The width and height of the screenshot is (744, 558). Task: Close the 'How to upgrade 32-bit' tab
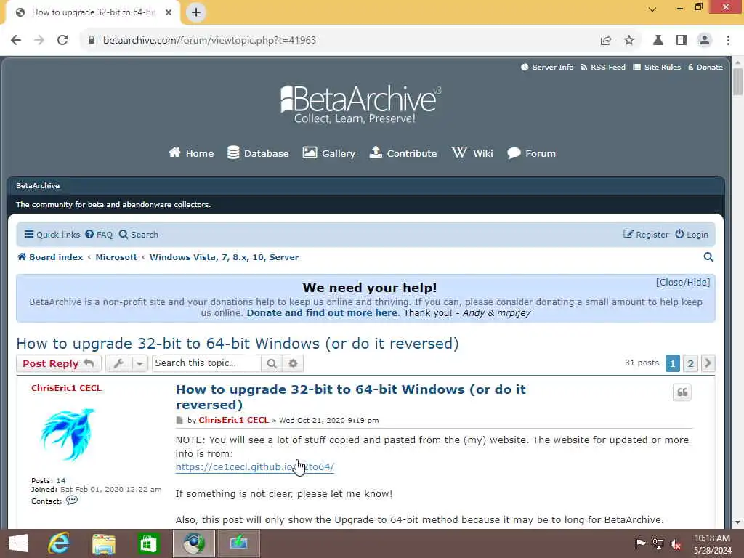pyautogui.click(x=169, y=12)
